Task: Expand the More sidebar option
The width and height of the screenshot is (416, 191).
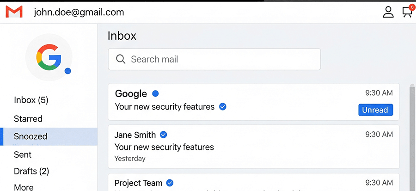Action: tap(24, 187)
